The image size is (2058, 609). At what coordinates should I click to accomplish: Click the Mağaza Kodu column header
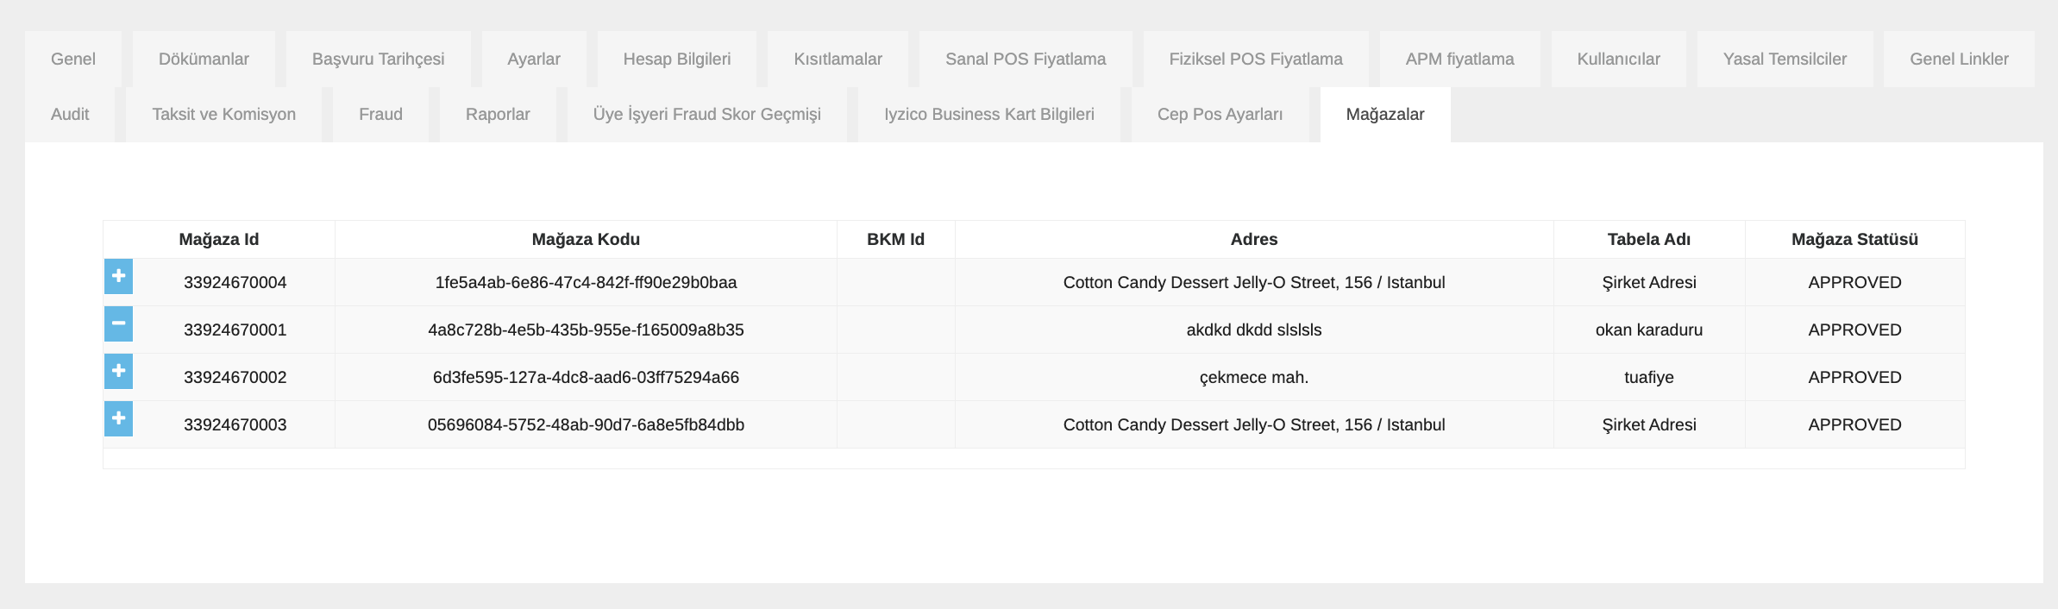586,240
